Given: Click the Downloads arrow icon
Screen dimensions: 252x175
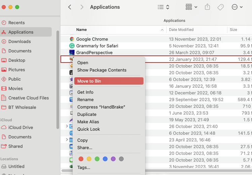Looking at the screenshot, I should (x=4, y=41).
